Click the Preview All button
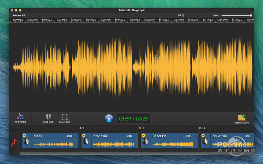The height and width of the screenshot is (164, 263). 19,15
